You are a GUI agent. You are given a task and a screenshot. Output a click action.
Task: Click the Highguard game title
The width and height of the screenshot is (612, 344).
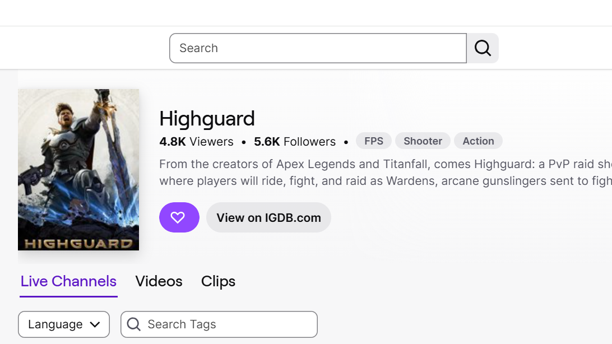207,119
